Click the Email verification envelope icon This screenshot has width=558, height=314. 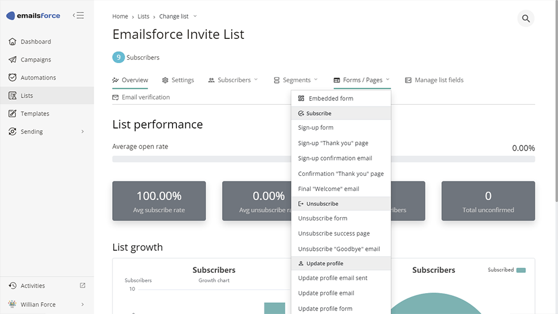(116, 97)
